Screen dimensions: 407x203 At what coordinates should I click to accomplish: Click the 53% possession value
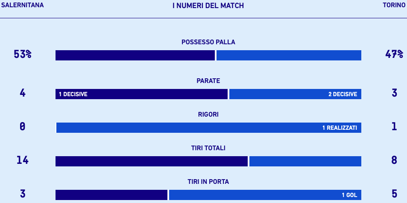tap(23, 54)
